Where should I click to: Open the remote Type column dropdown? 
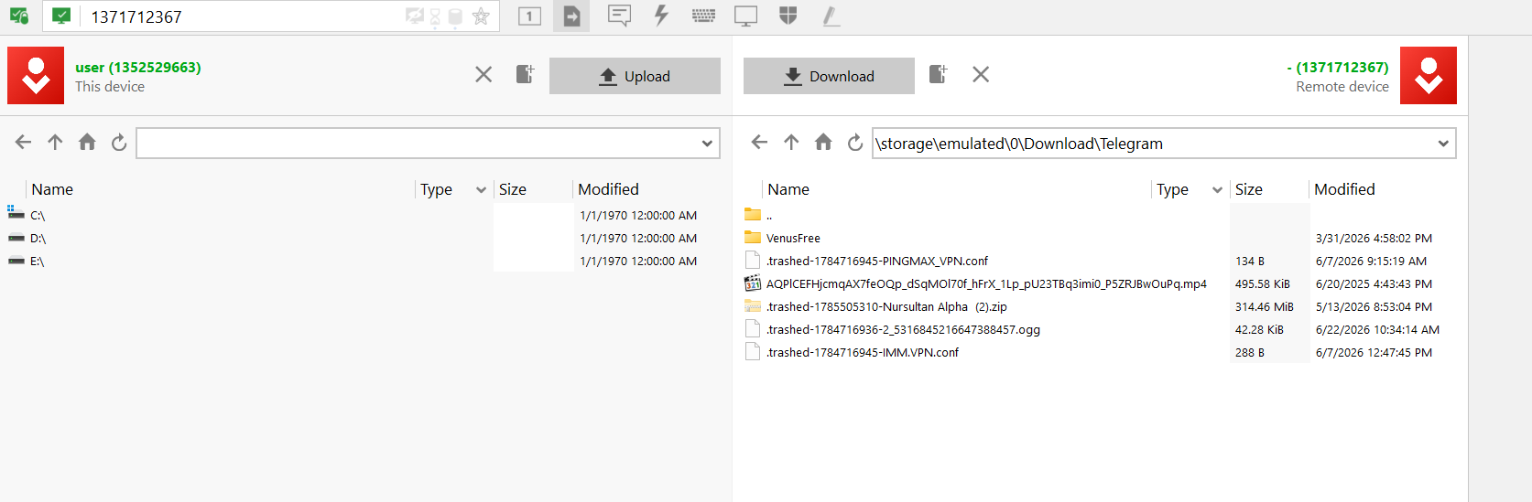pyautogui.click(x=1217, y=190)
